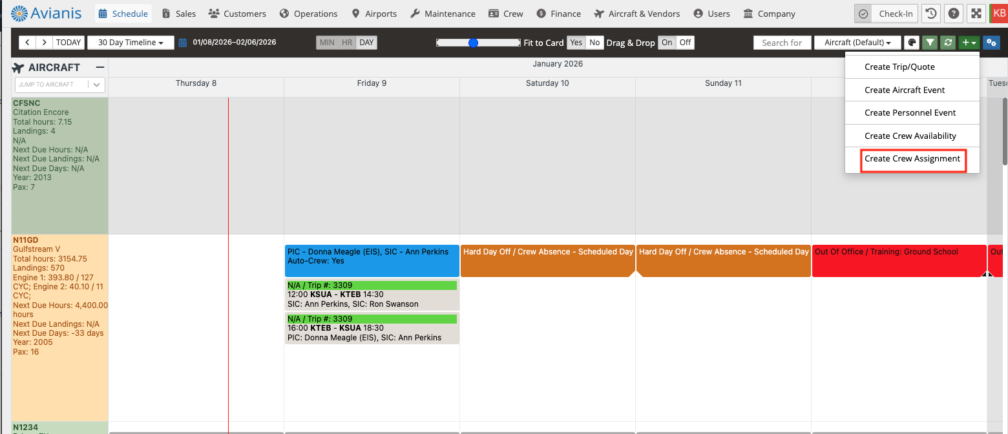This screenshot has height=434, width=1008.
Task: Click the Search for input field
Action: (x=781, y=43)
